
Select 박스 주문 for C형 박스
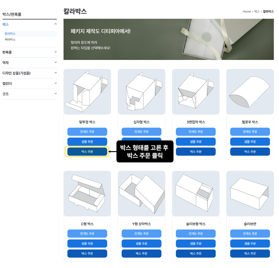pyautogui.click(x=87, y=254)
